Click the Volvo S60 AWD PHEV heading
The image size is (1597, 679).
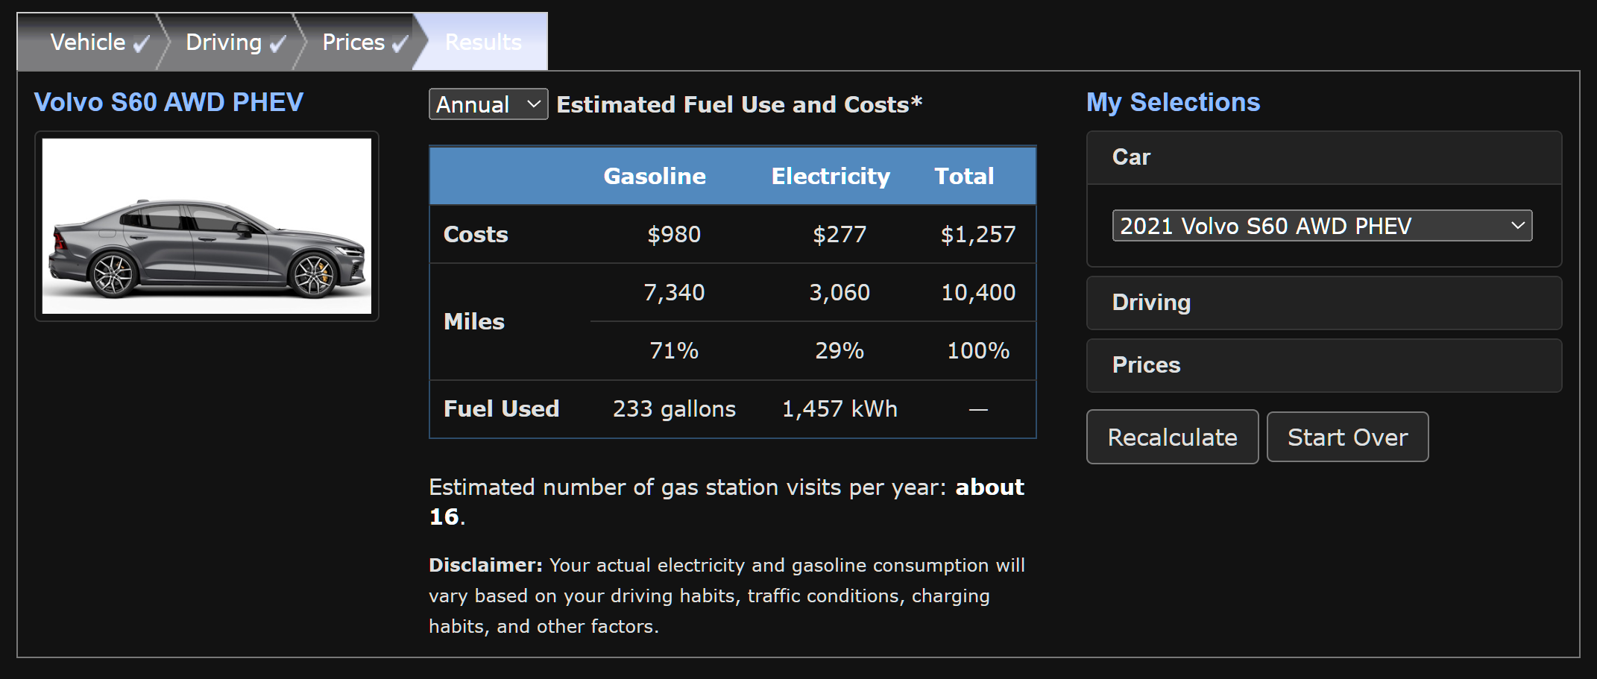[168, 102]
